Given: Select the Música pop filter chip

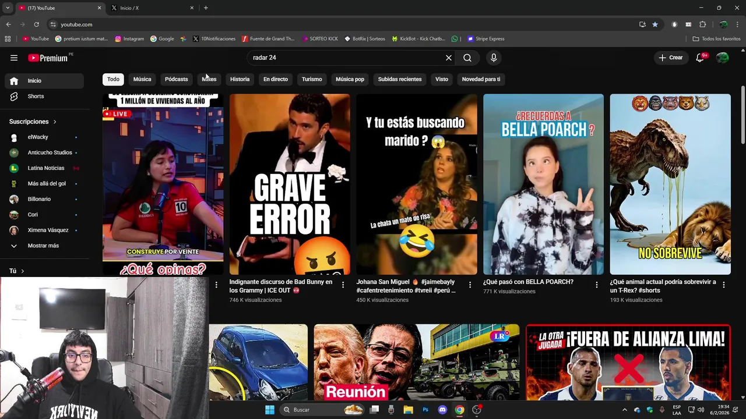Looking at the screenshot, I should pyautogui.click(x=350, y=79).
